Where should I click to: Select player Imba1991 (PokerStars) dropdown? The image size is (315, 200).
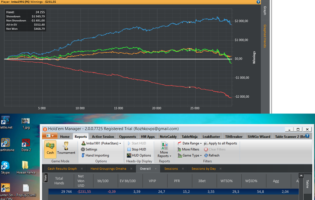[x=101, y=143]
